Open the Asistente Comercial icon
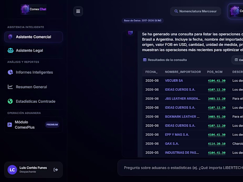 point(10,37)
